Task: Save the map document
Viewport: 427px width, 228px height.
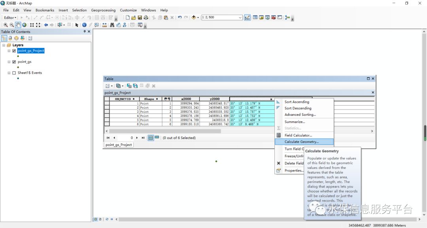Action: pyautogui.click(x=140, y=18)
